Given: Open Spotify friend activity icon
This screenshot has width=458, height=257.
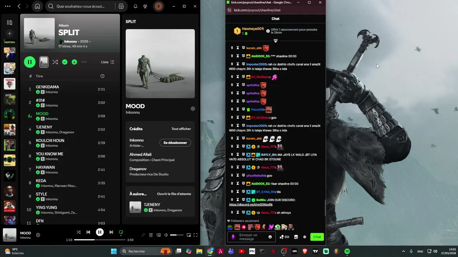Looking at the screenshot, I should (145, 6).
